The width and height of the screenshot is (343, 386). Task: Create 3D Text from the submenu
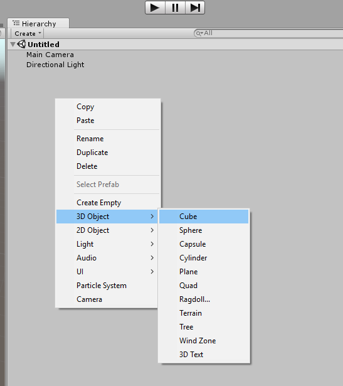tap(204, 354)
